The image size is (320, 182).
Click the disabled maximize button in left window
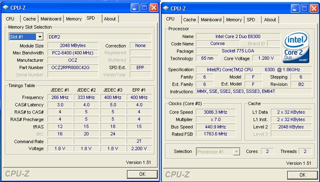click(x=144, y=8)
